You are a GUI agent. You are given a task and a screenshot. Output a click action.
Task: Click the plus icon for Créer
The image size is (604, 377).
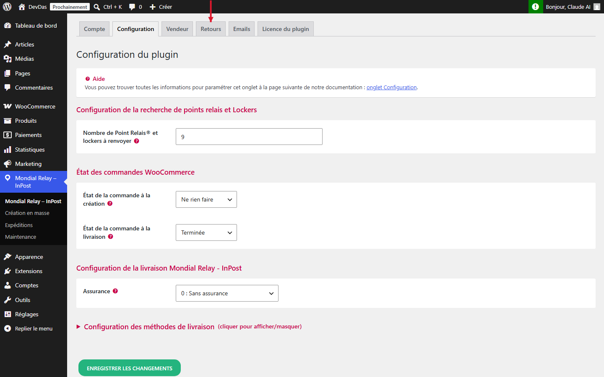tap(153, 7)
